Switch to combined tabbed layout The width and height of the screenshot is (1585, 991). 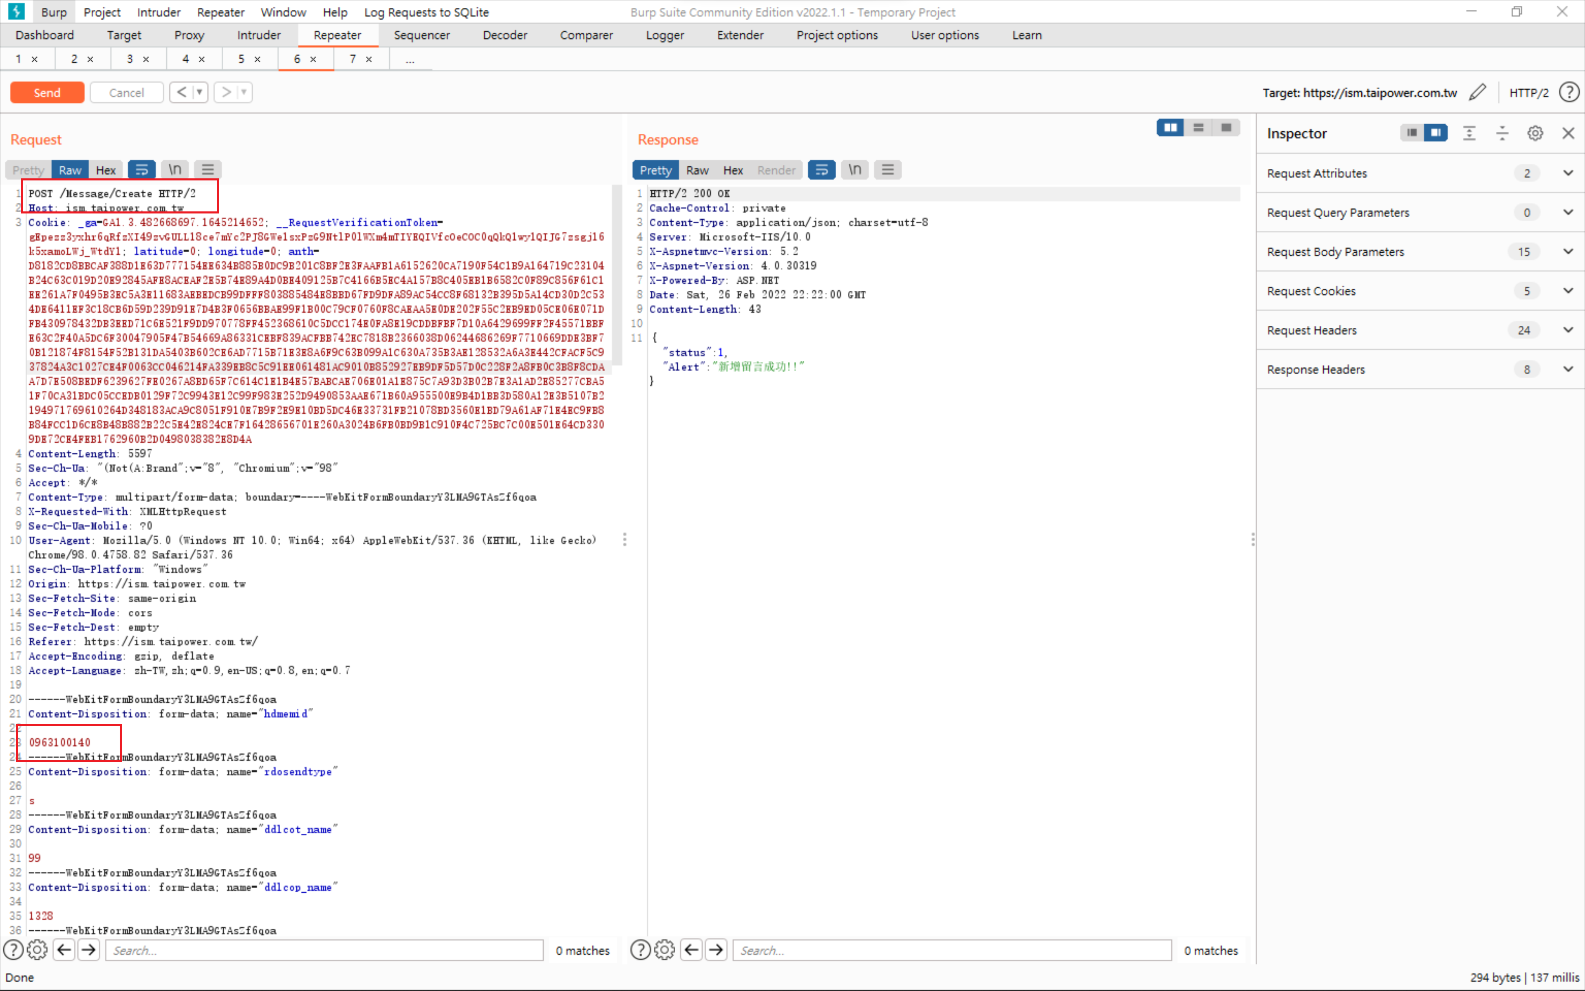pos(1227,127)
